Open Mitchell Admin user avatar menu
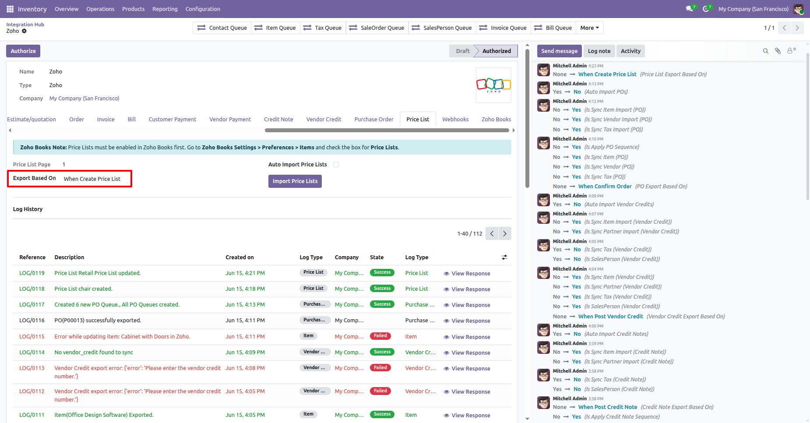This screenshot has height=423, width=810. coord(798,9)
